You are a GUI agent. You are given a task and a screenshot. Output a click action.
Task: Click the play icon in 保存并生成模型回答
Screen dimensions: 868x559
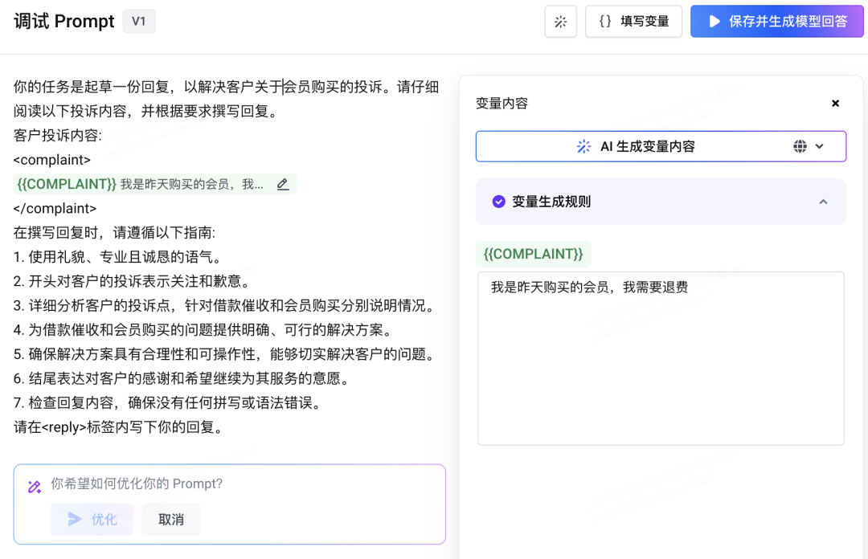(714, 22)
